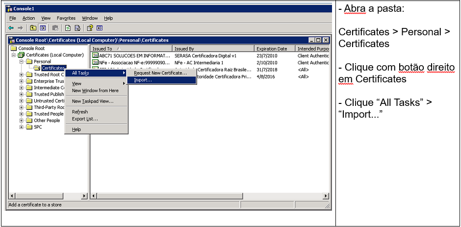Choose Request New Certificate... from submenu
Image resolution: width=461 pixels, height=227 pixels.
(x=161, y=73)
